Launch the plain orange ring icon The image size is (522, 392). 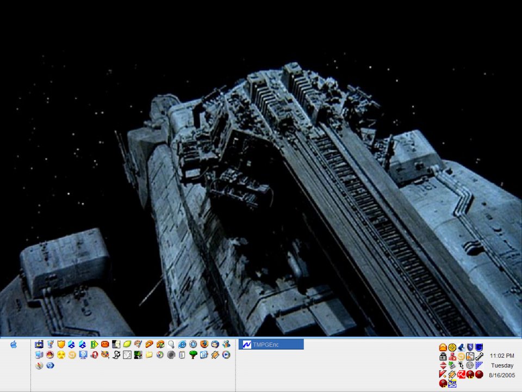(149, 344)
